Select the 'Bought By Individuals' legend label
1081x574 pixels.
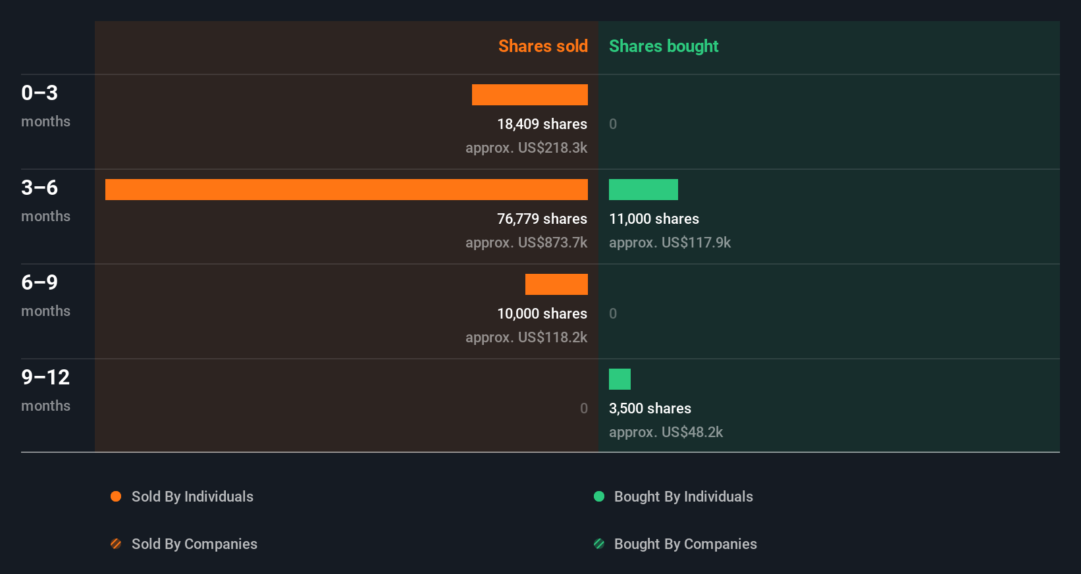point(683,497)
